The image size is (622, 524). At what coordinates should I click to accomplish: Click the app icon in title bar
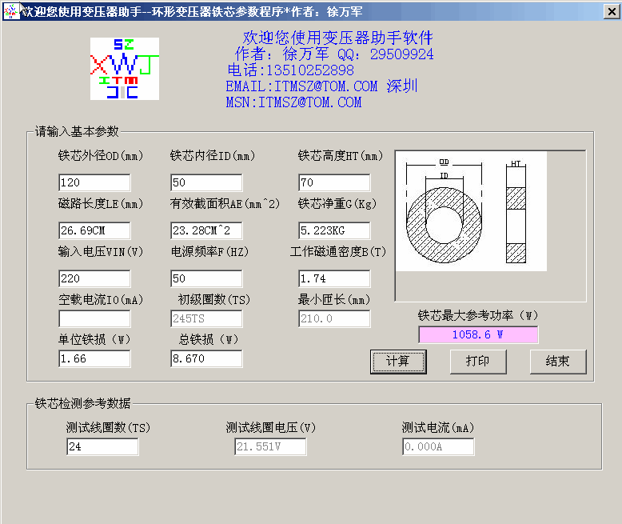tap(10, 11)
